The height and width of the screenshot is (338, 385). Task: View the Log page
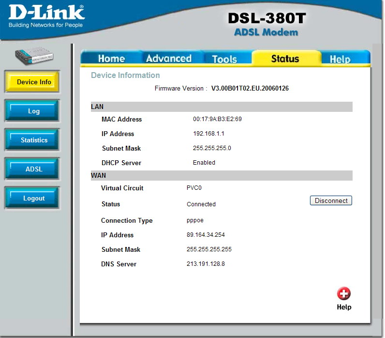click(x=32, y=111)
